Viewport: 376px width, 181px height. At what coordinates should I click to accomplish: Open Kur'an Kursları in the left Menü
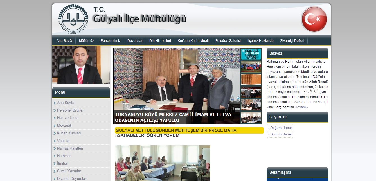(69, 133)
